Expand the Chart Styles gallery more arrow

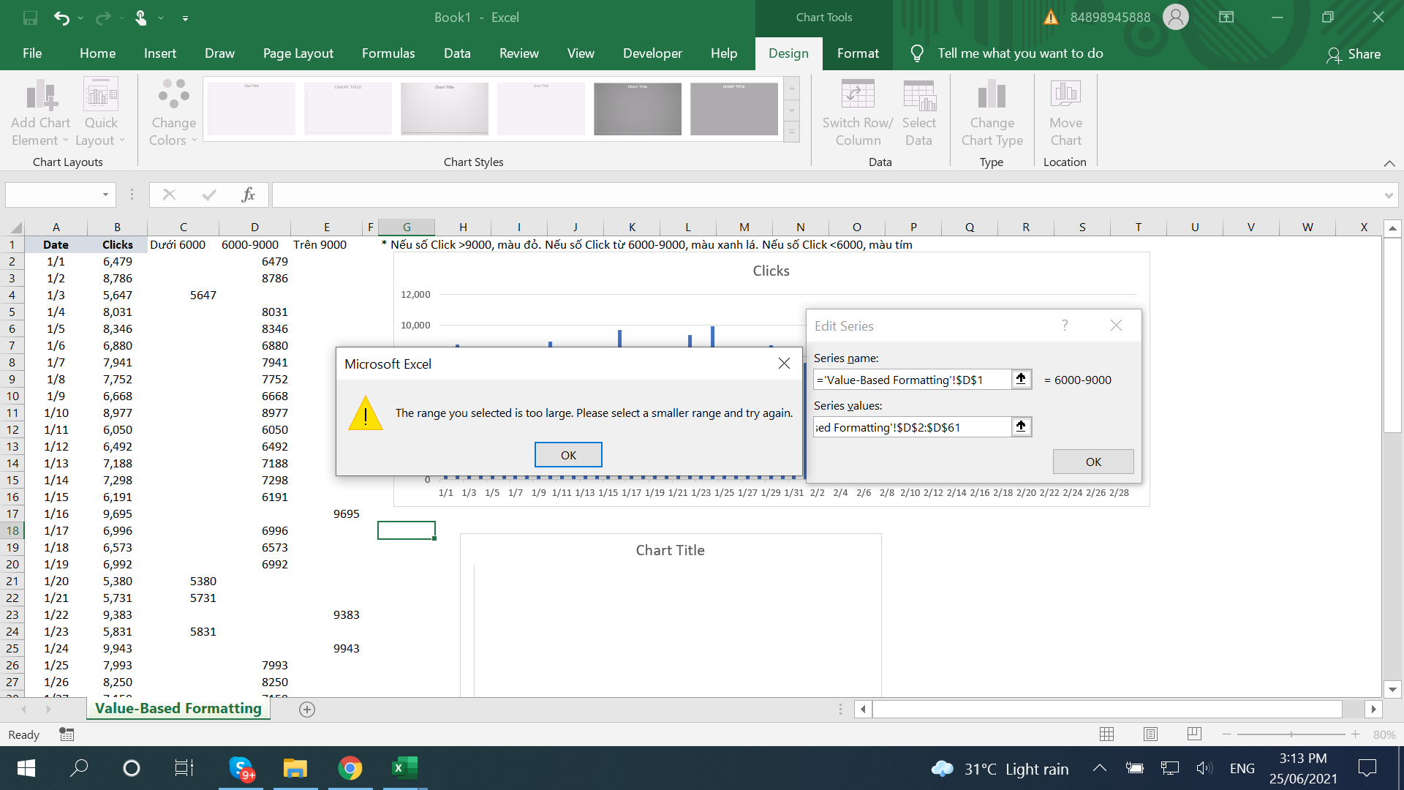[792, 132]
